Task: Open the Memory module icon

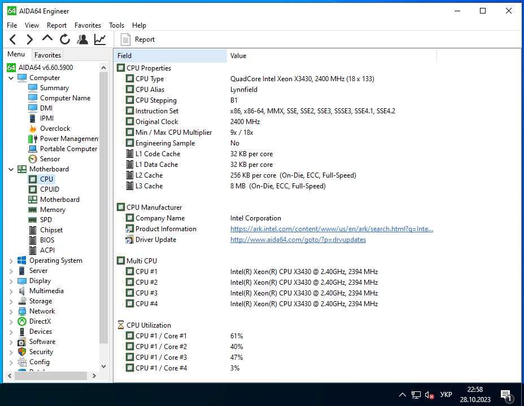Action: tap(33, 210)
